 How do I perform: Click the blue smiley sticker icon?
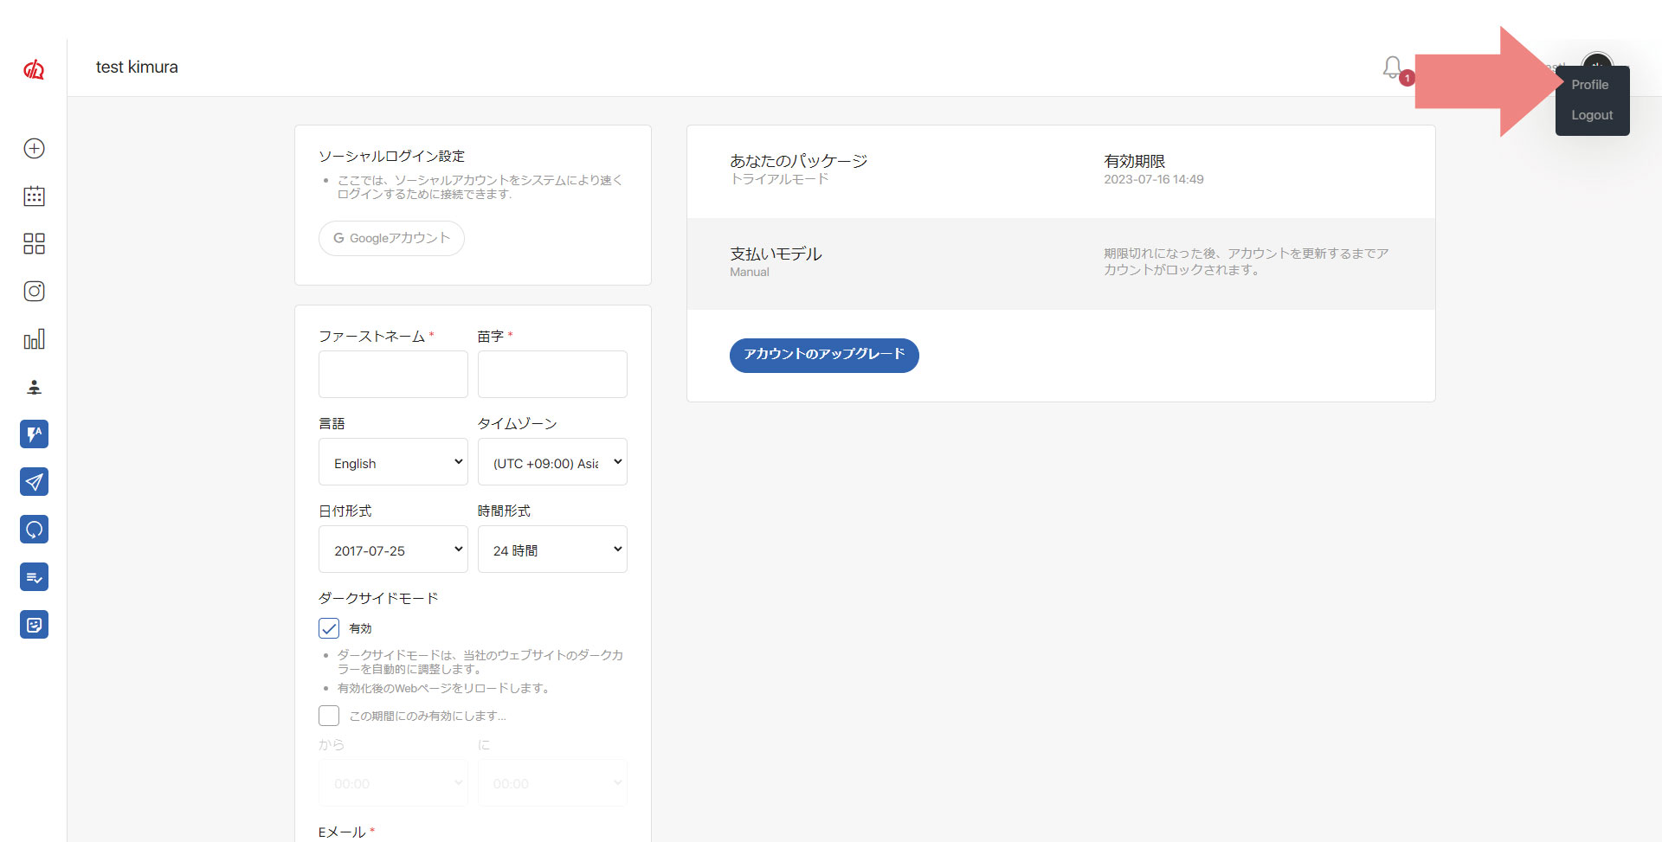point(34,625)
